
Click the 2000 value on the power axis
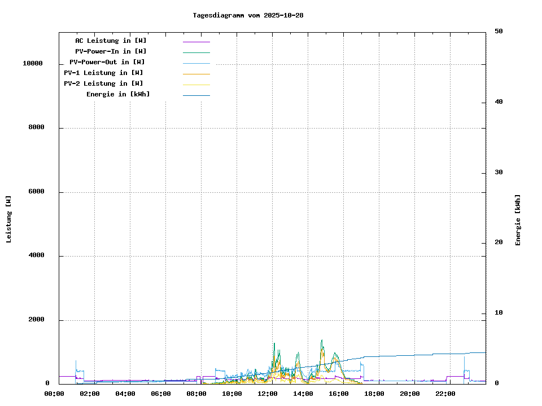[x=35, y=320]
